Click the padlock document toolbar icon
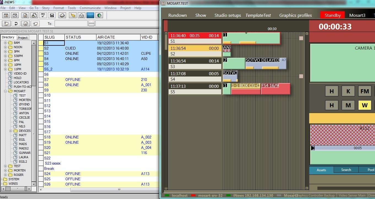Viewport: 375px width, 199px height. pyautogui.click(x=34, y=15)
